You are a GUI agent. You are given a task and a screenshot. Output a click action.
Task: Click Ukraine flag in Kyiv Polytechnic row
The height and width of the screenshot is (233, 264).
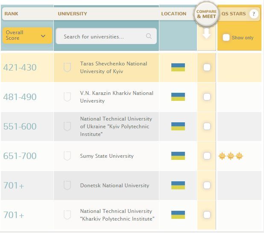click(x=178, y=127)
